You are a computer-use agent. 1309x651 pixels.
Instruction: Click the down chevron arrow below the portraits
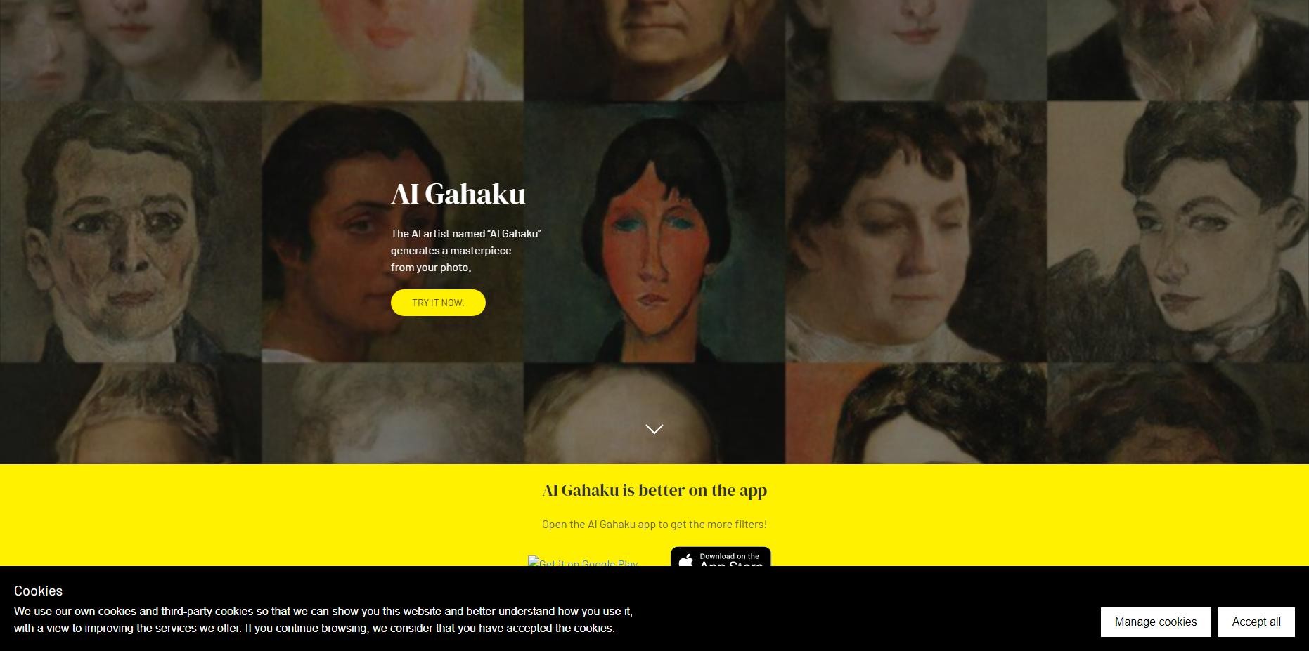point(654,429)
